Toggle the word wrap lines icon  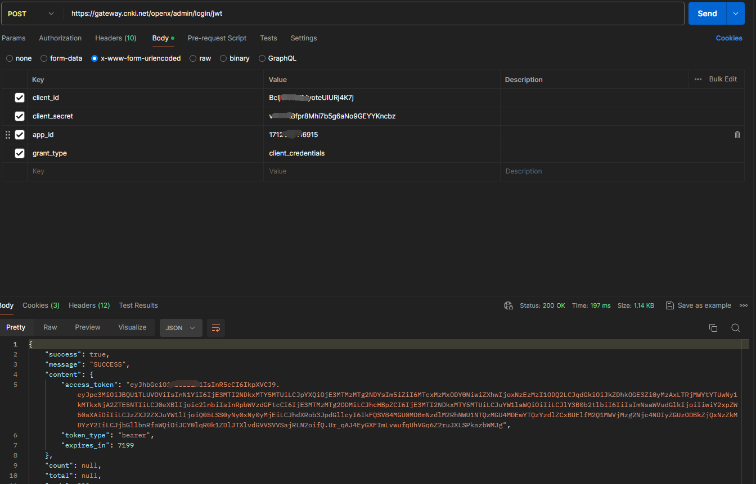[216, 328]
